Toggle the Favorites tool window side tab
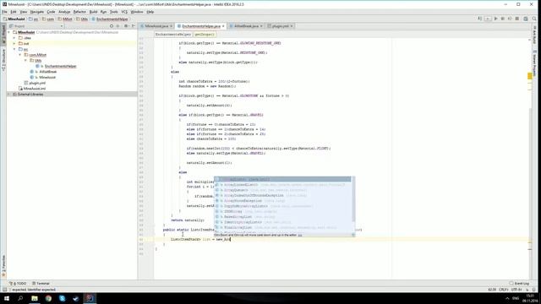Viewport: 541px width, 304px height. [3, 266]
